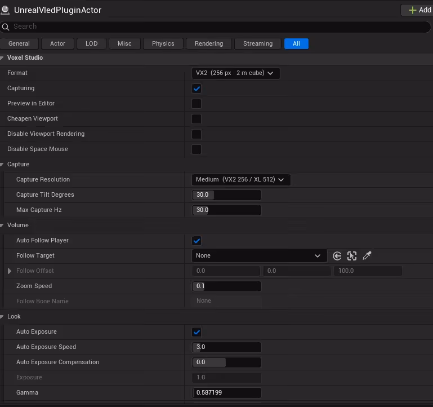The height and width of the screenshot is (407, 433).
Task: Collapse the Voxel Studio section
Action: 2,58
